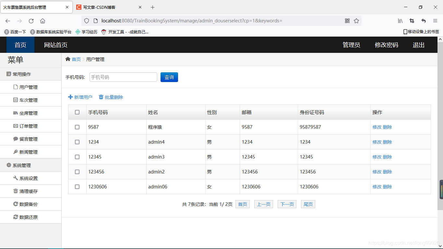Go to 首页 in the pagination
Image resolution: width=443 pixels, height=249 pixels.
pos(243,204)
